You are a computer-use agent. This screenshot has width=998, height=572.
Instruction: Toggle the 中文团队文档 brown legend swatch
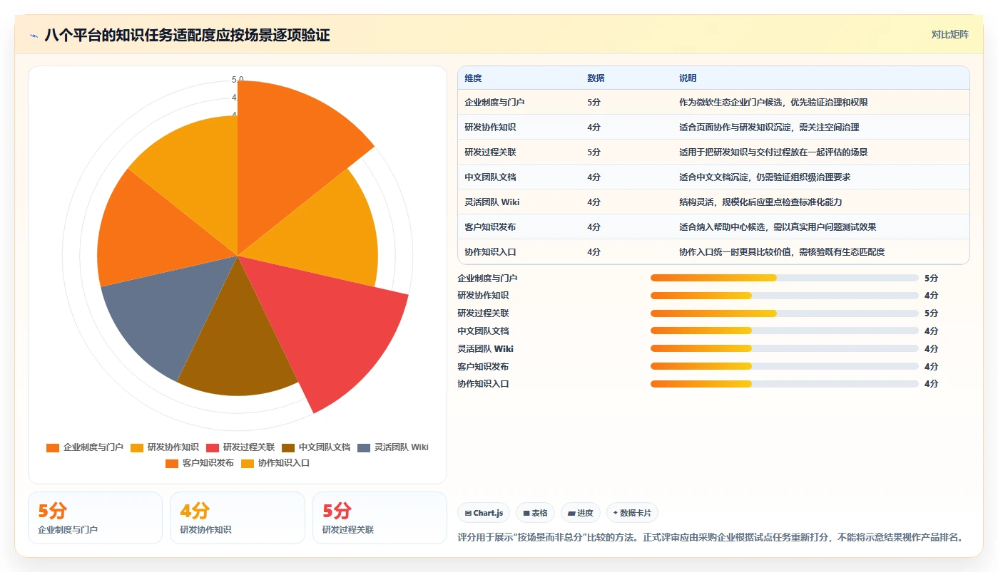coord(288,447)
